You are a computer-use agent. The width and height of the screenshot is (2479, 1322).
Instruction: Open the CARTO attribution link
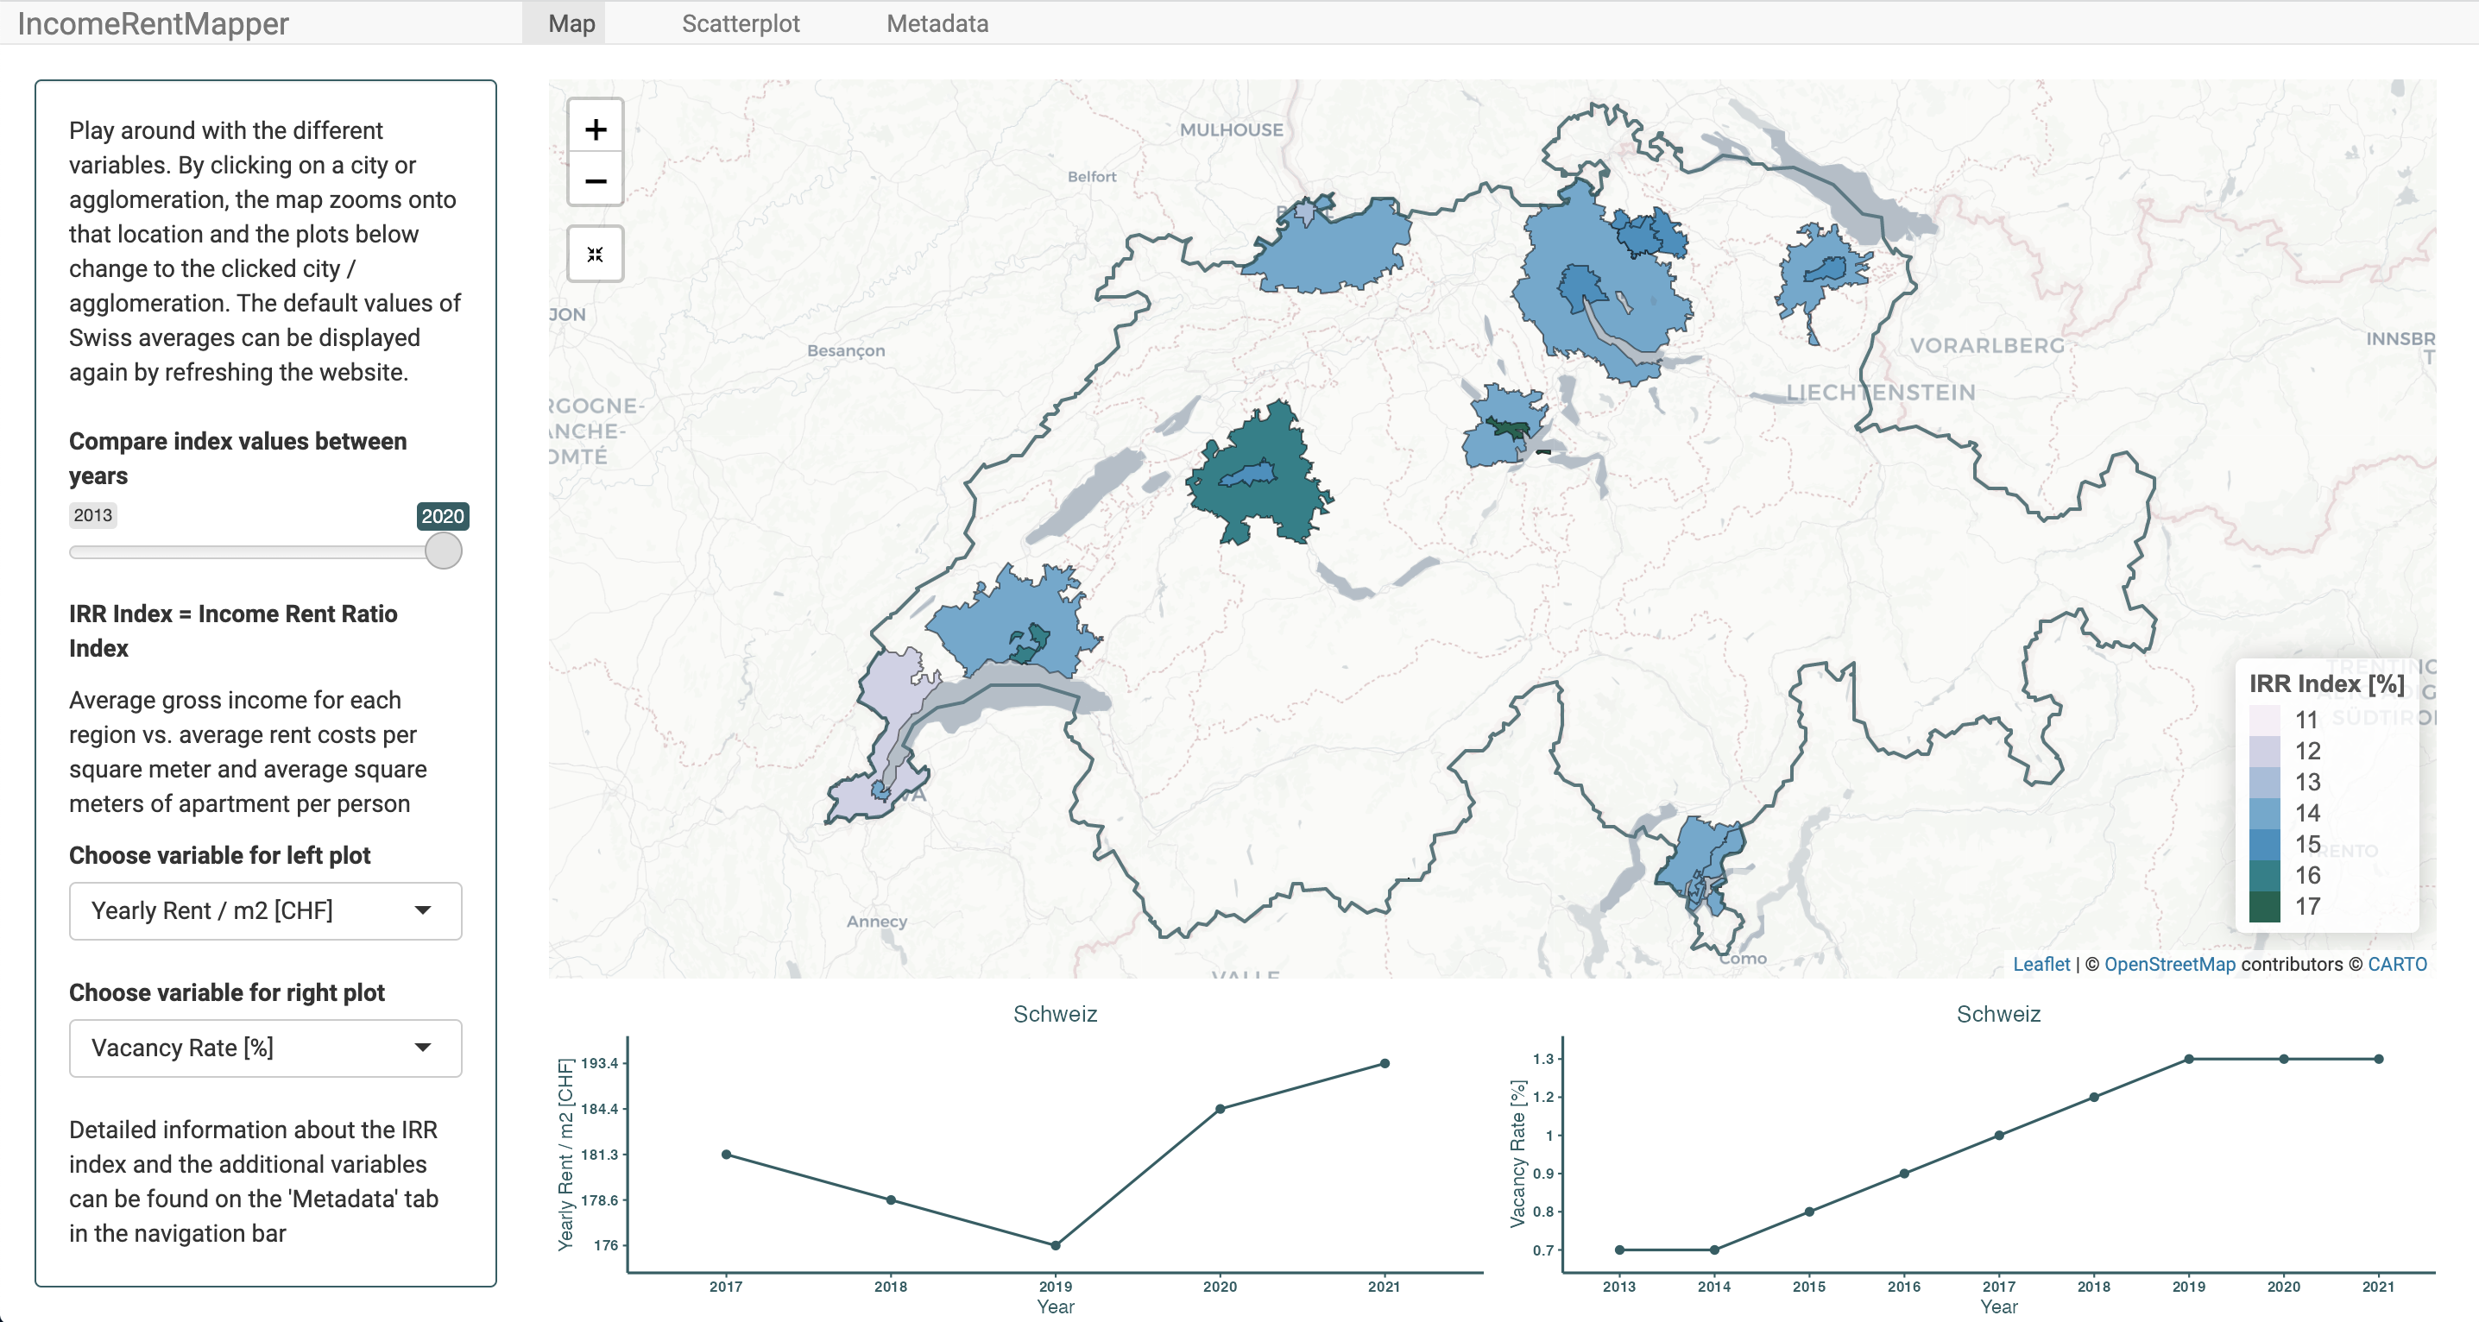coord(2396,964)
